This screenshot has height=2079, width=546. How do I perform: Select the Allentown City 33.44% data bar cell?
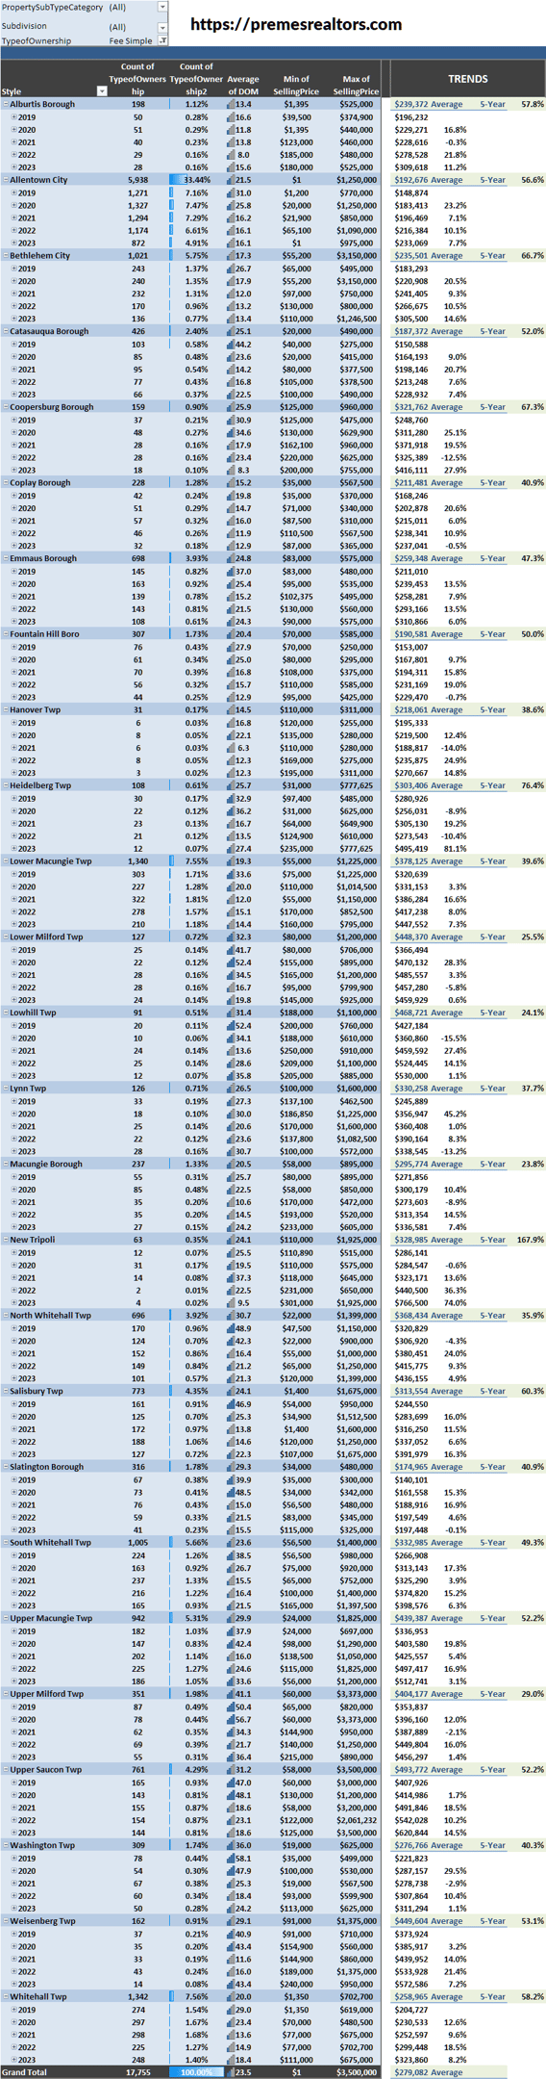196,180
